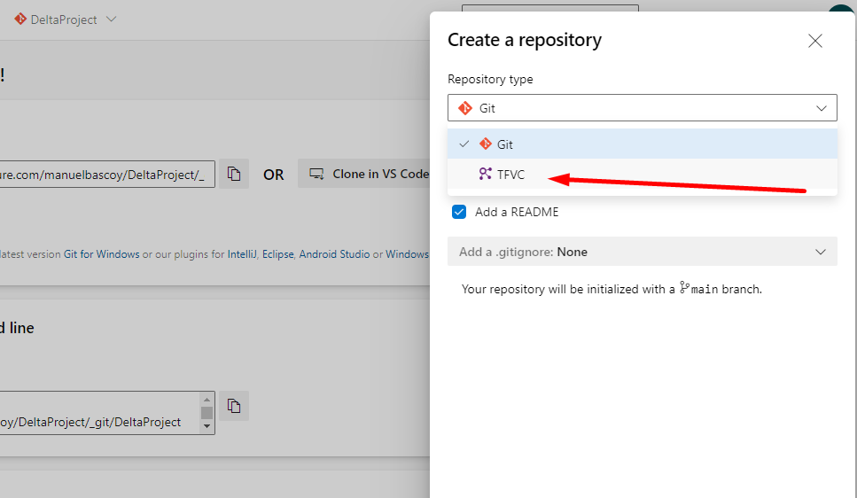Viewport: 857px width, 498px height.
Task: Toggle the Add a README checkbox
Action: [x=459, y=212]
